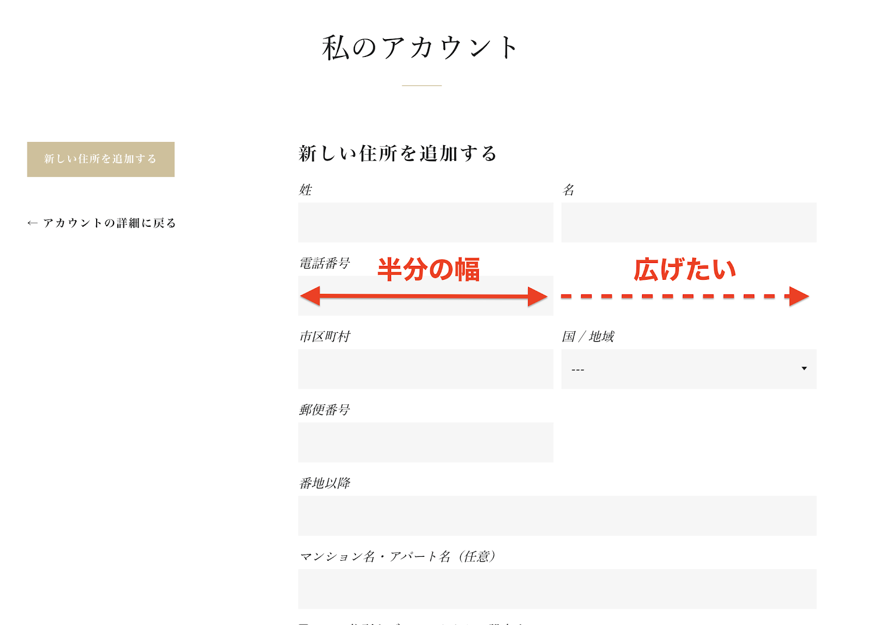Click the dashed red arrow's arrowhead
Image resolution: width=894 pixels, height=625 pixels.
[x=799, y=296]
